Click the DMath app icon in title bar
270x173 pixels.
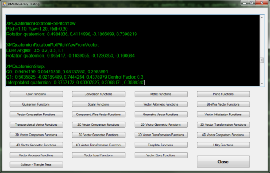point(4,4)
